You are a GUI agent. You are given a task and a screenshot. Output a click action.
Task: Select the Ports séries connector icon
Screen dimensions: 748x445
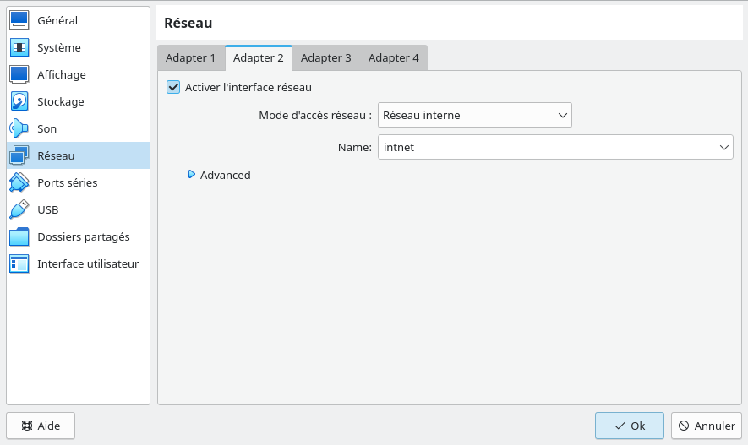[19, 182]
